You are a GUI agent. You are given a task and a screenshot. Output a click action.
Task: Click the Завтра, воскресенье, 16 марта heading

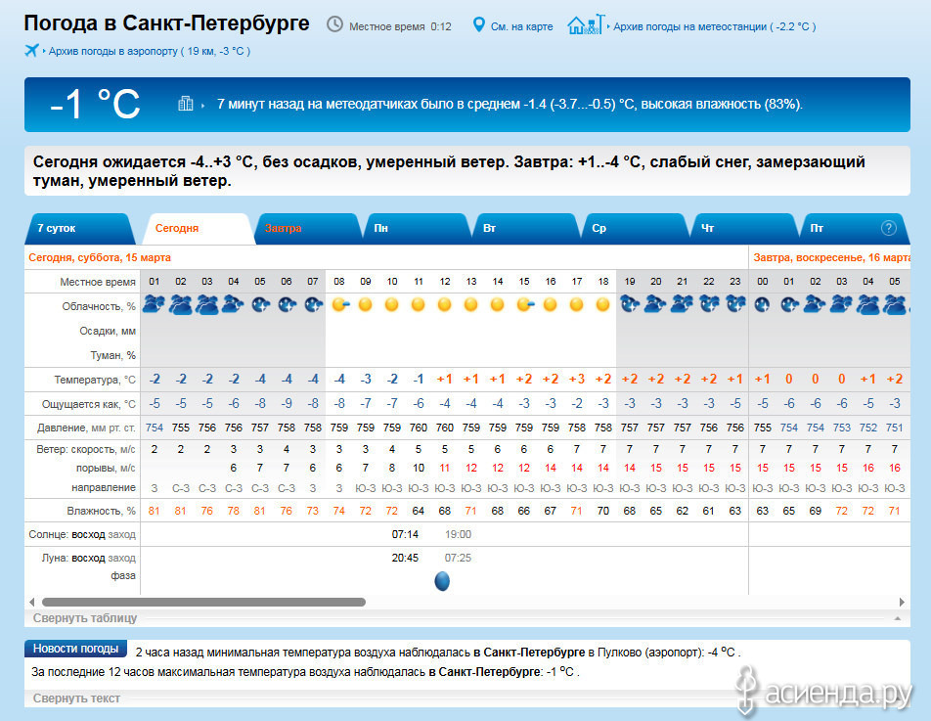click(x=832, y=257)
